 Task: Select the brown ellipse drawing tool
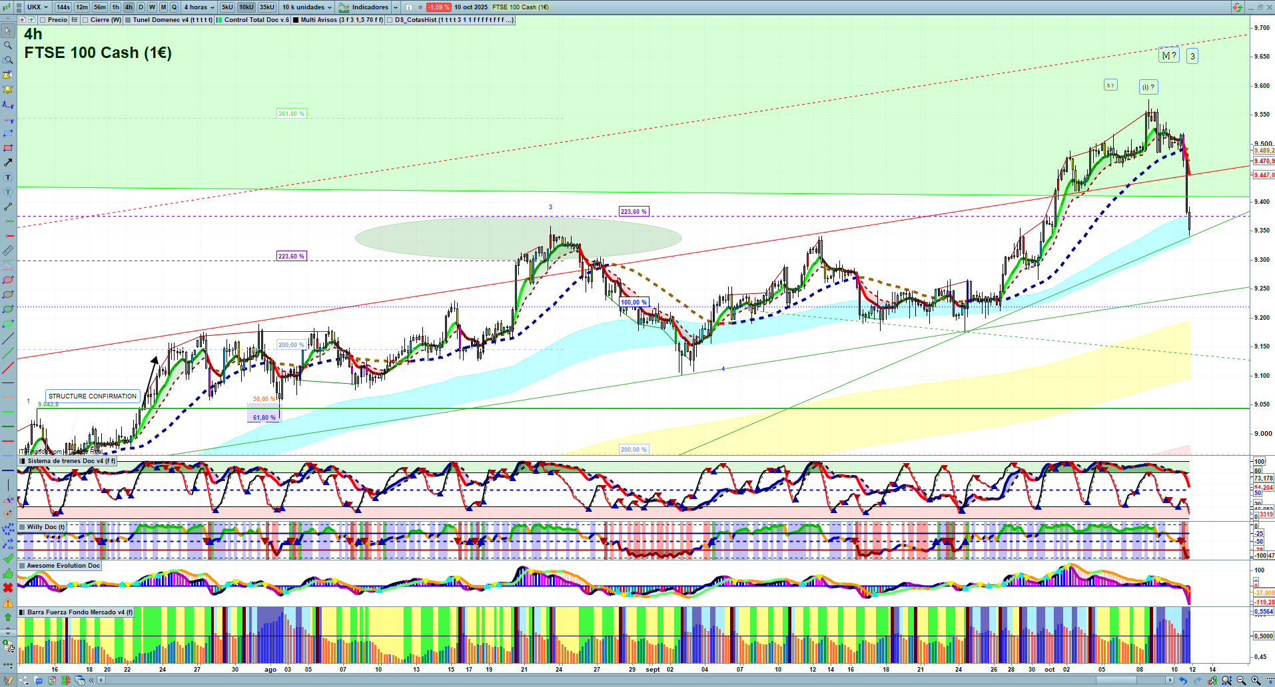(8, 295)
